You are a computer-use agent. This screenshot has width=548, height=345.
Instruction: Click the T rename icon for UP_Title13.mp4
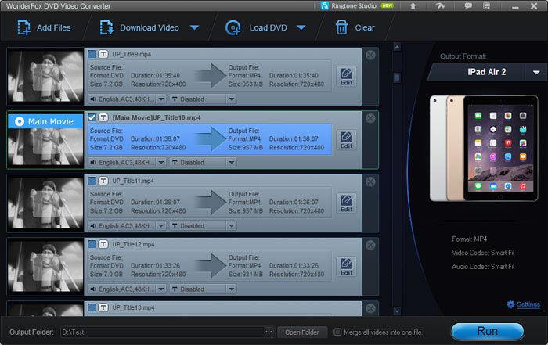pos(103,307)
